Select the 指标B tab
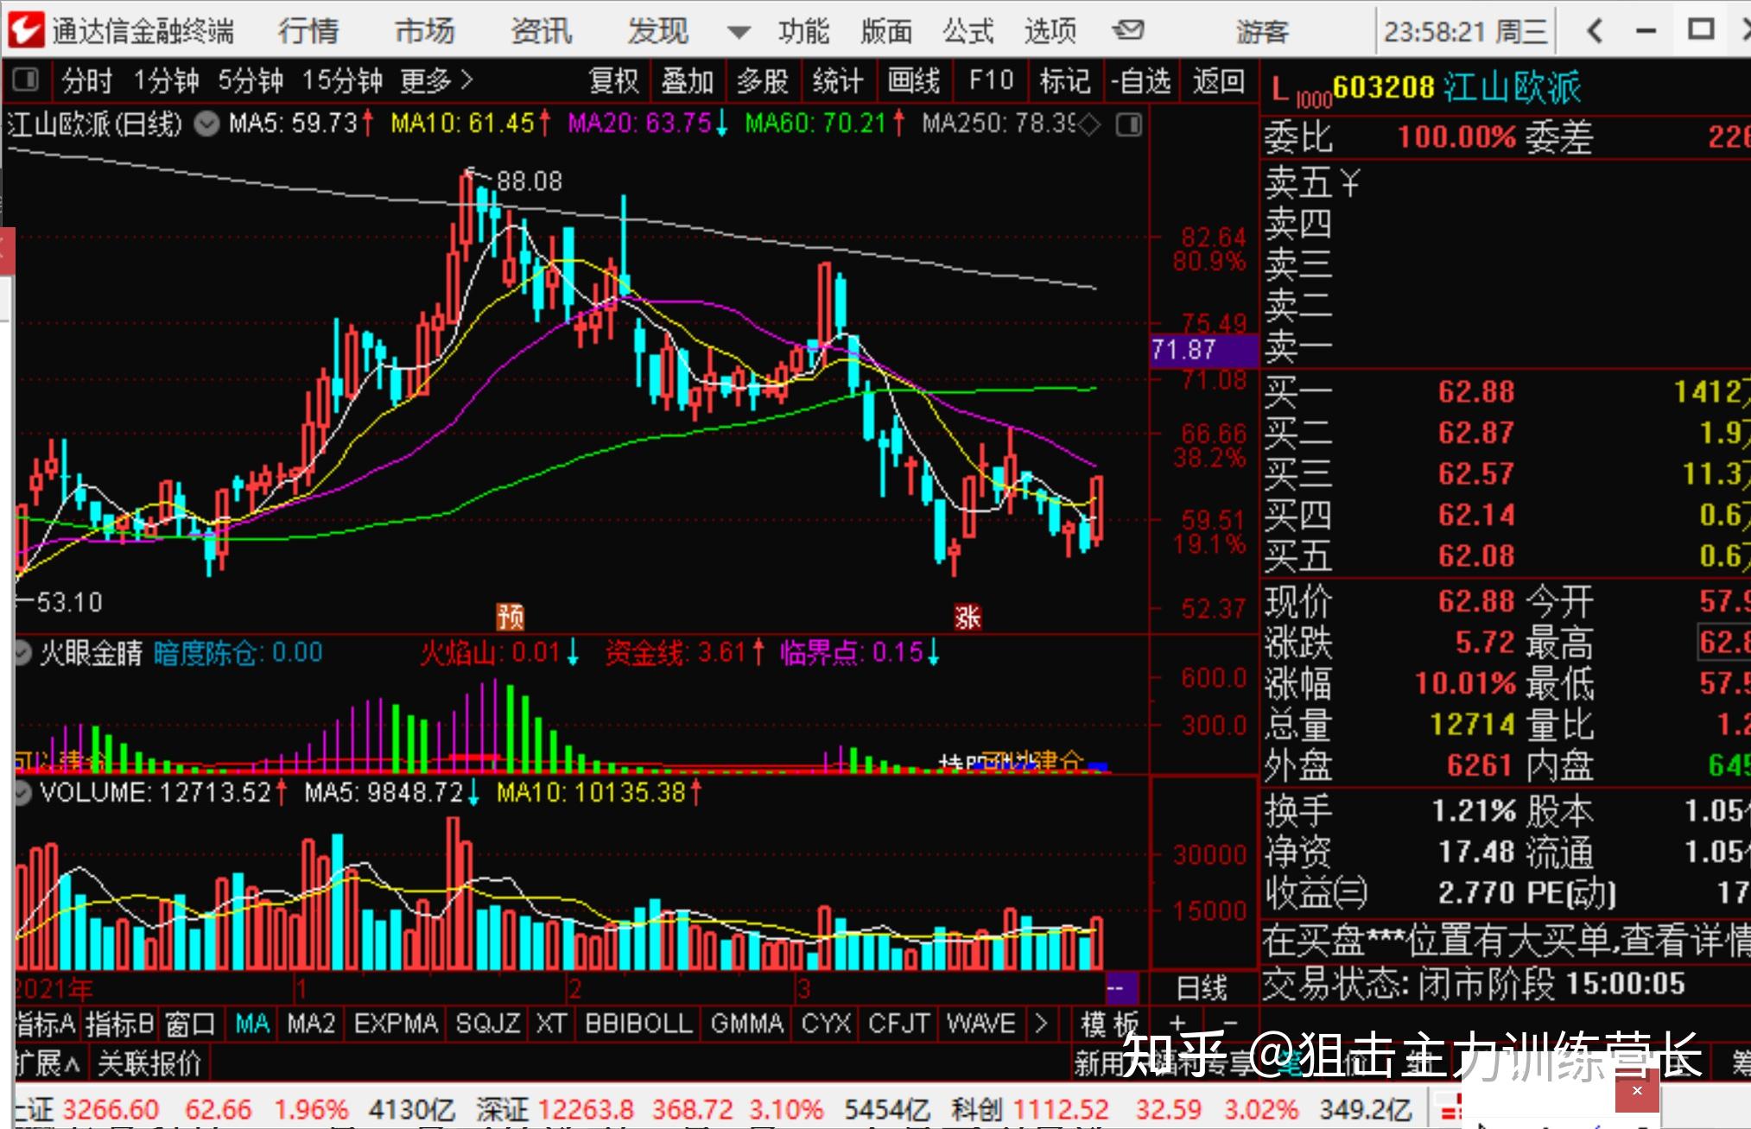 click(119, 1024)
